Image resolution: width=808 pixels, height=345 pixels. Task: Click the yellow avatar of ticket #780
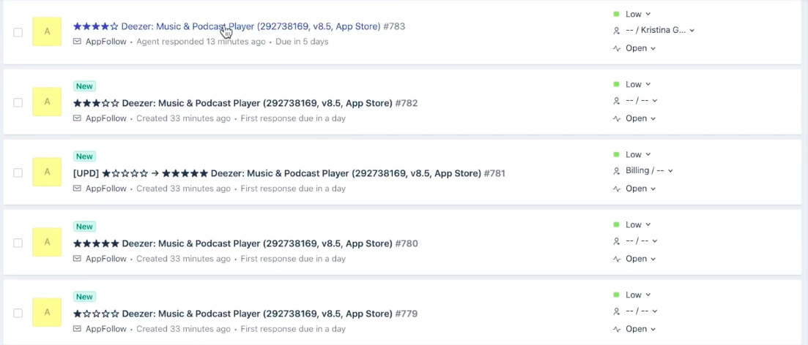click(x=47, y=242)
